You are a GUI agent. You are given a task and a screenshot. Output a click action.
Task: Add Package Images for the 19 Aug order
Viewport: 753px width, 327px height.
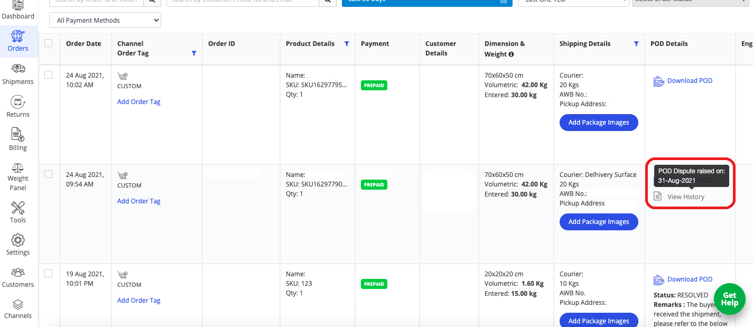coord(599,321)
